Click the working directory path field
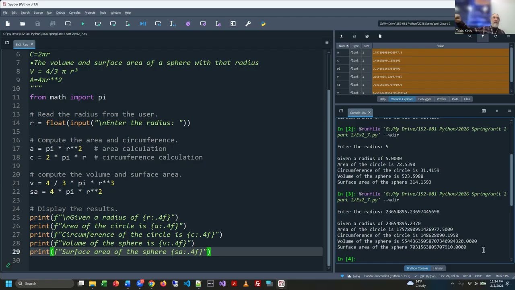515x290 pixels. 416,24
